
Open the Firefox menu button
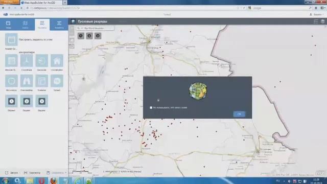[x=9, y=2]
